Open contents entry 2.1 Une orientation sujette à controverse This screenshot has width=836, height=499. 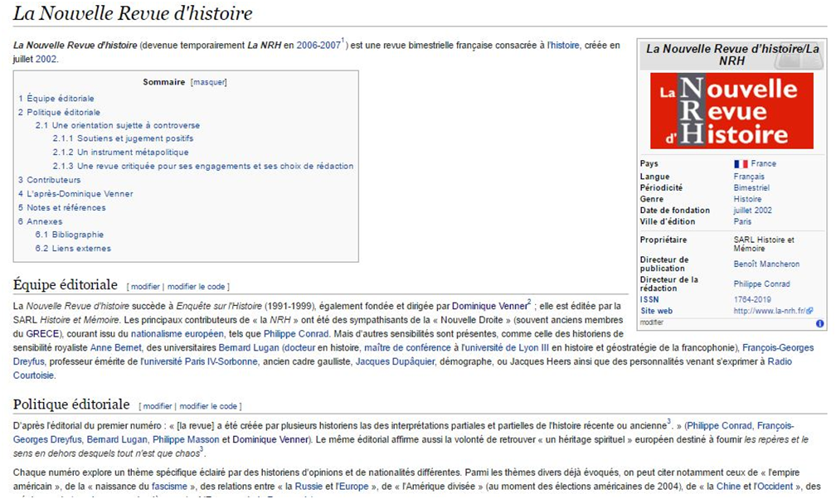coord(117,126)
